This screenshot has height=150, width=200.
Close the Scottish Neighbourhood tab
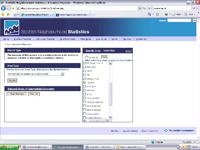53,15
